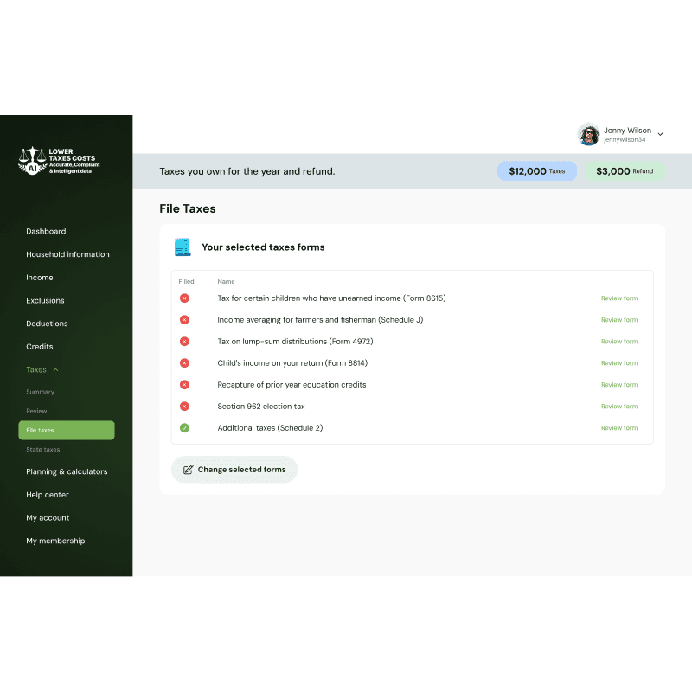Click Jenny Wilson's profile avatar

pos(589,134)
